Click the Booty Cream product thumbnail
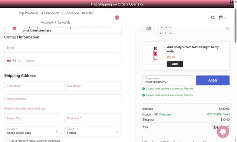Image resolution: width=237 pixels, height=142 pixels. (155, 55)
